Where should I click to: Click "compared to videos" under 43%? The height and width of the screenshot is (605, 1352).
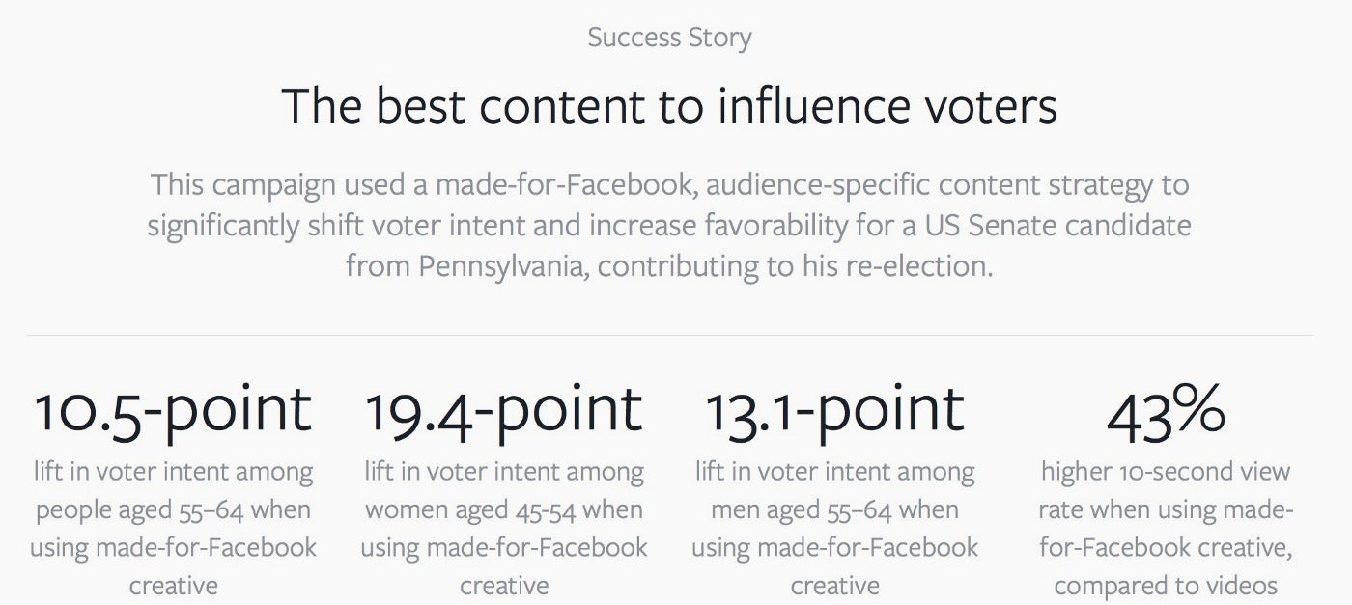1166,586
